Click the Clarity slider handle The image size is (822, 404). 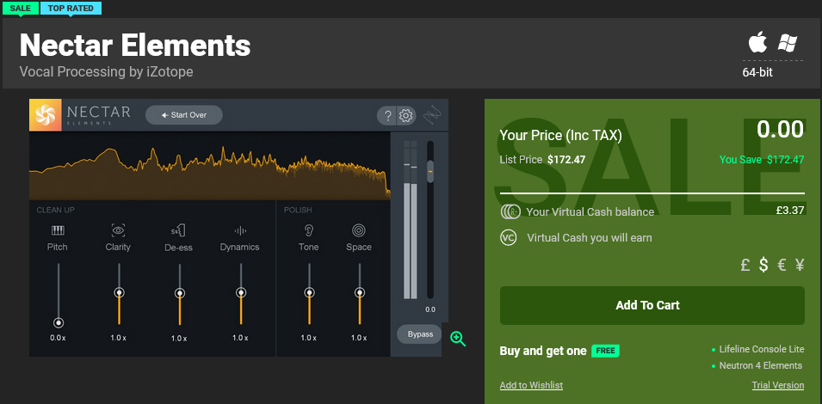[119, 292]
